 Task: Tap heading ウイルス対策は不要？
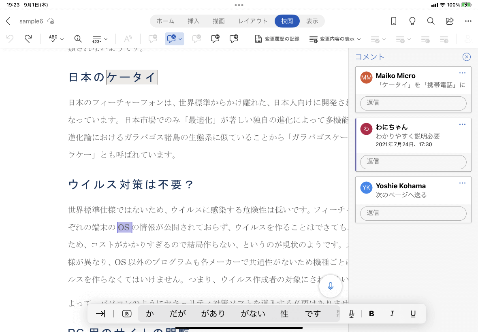point(131,184)
